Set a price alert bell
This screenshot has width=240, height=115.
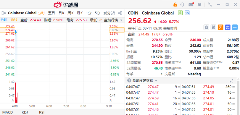point(206,27)
